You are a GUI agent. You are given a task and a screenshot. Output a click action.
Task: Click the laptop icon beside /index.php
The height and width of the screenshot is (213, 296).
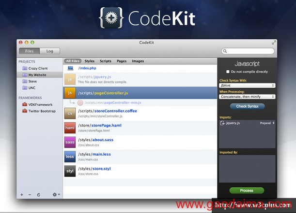[x=70, y=68]
